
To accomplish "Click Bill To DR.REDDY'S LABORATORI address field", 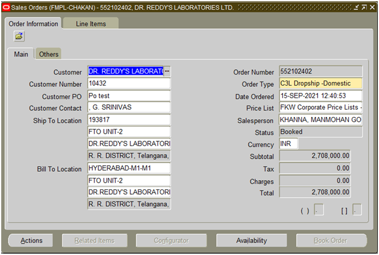I will (129, 192).
